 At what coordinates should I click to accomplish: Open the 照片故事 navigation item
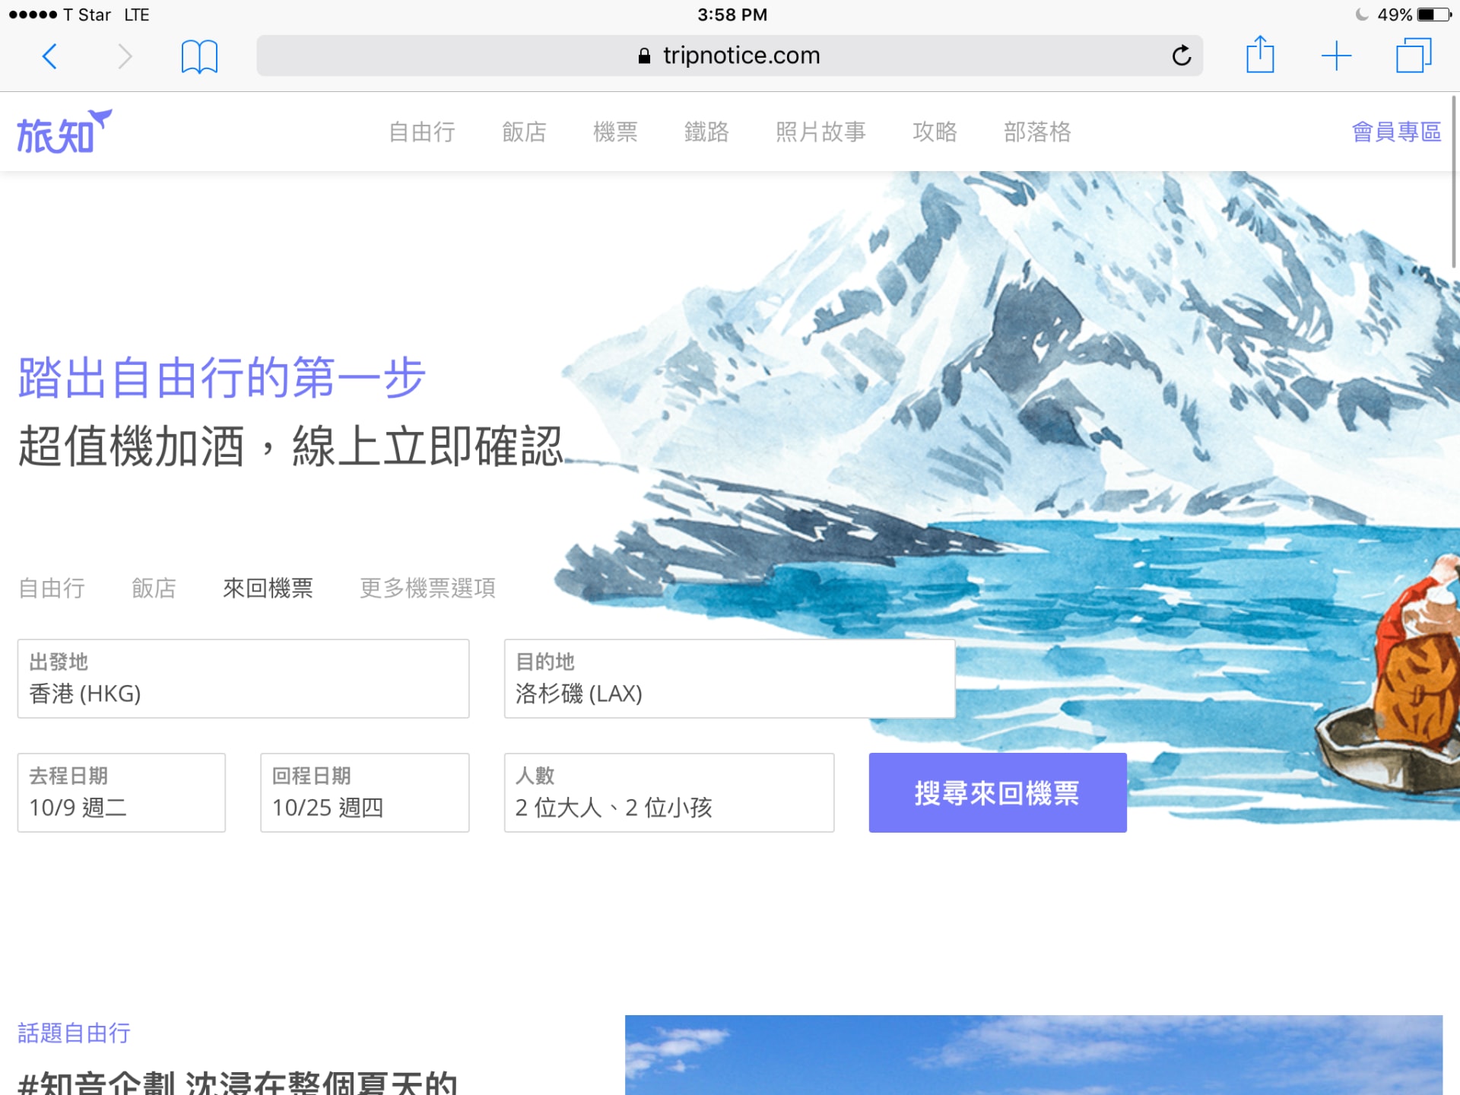821,132
